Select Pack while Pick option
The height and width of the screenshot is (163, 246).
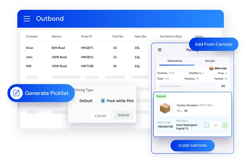(103, 101)
